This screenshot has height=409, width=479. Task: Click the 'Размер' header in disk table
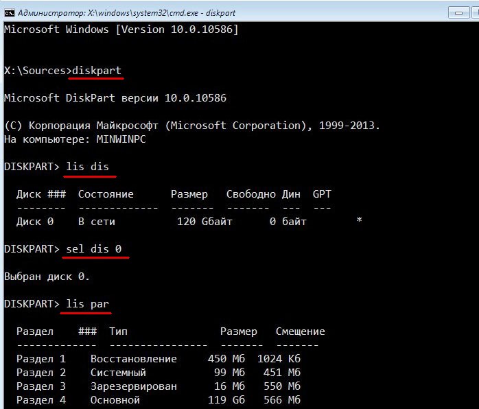(x=189, y=194)
